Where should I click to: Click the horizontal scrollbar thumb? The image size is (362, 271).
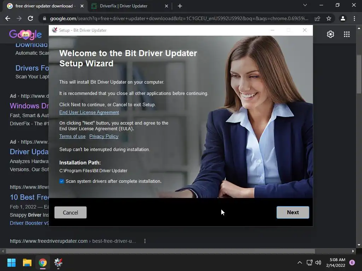coord(160,251)
